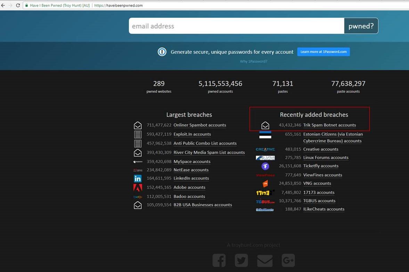Click Trik Spam Botnet envelope icon
The width and height of the screenshot is (409, 272).
(265, 125)
